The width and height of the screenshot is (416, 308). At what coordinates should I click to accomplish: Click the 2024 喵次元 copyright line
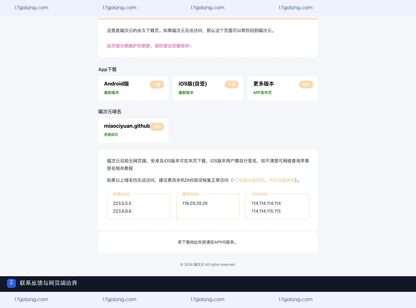point(208,265)
